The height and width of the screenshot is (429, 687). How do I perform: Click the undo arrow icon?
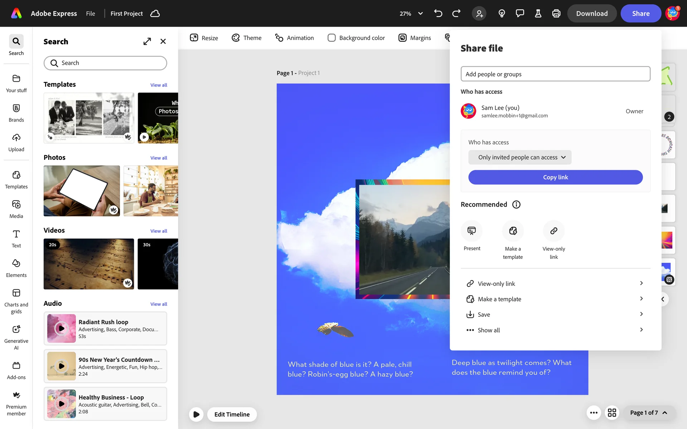438,14
